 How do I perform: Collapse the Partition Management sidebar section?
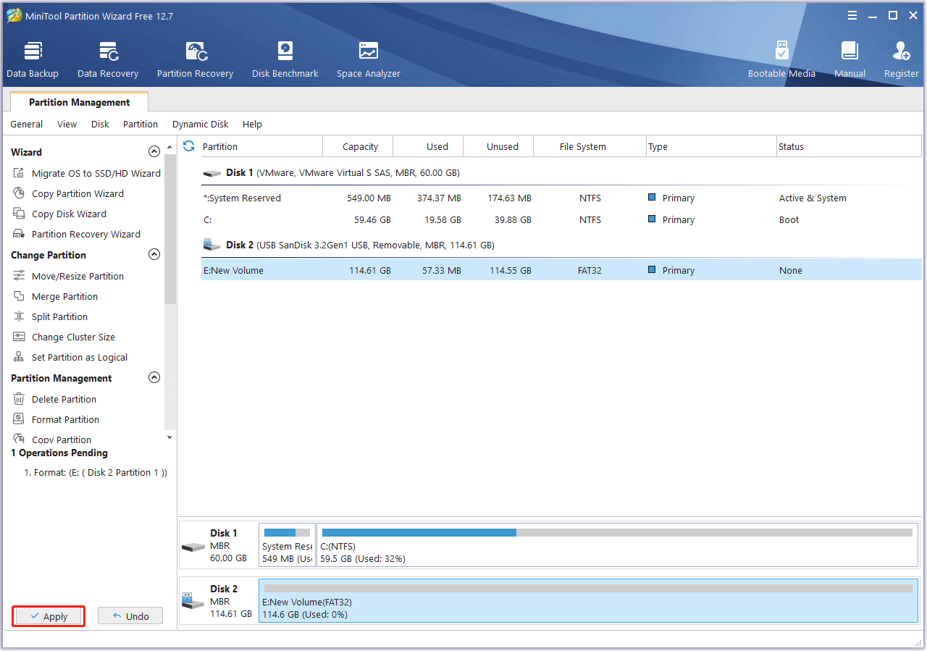point(154,378)
